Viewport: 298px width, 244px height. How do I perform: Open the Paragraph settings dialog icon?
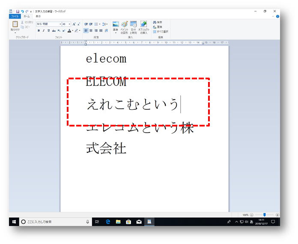click(106, 30)
